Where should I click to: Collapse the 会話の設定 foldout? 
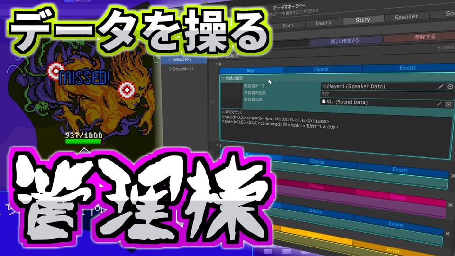click(223, 78)
